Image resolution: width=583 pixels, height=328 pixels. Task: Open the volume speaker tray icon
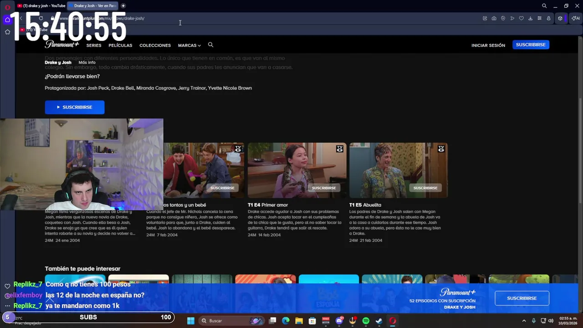551,321
